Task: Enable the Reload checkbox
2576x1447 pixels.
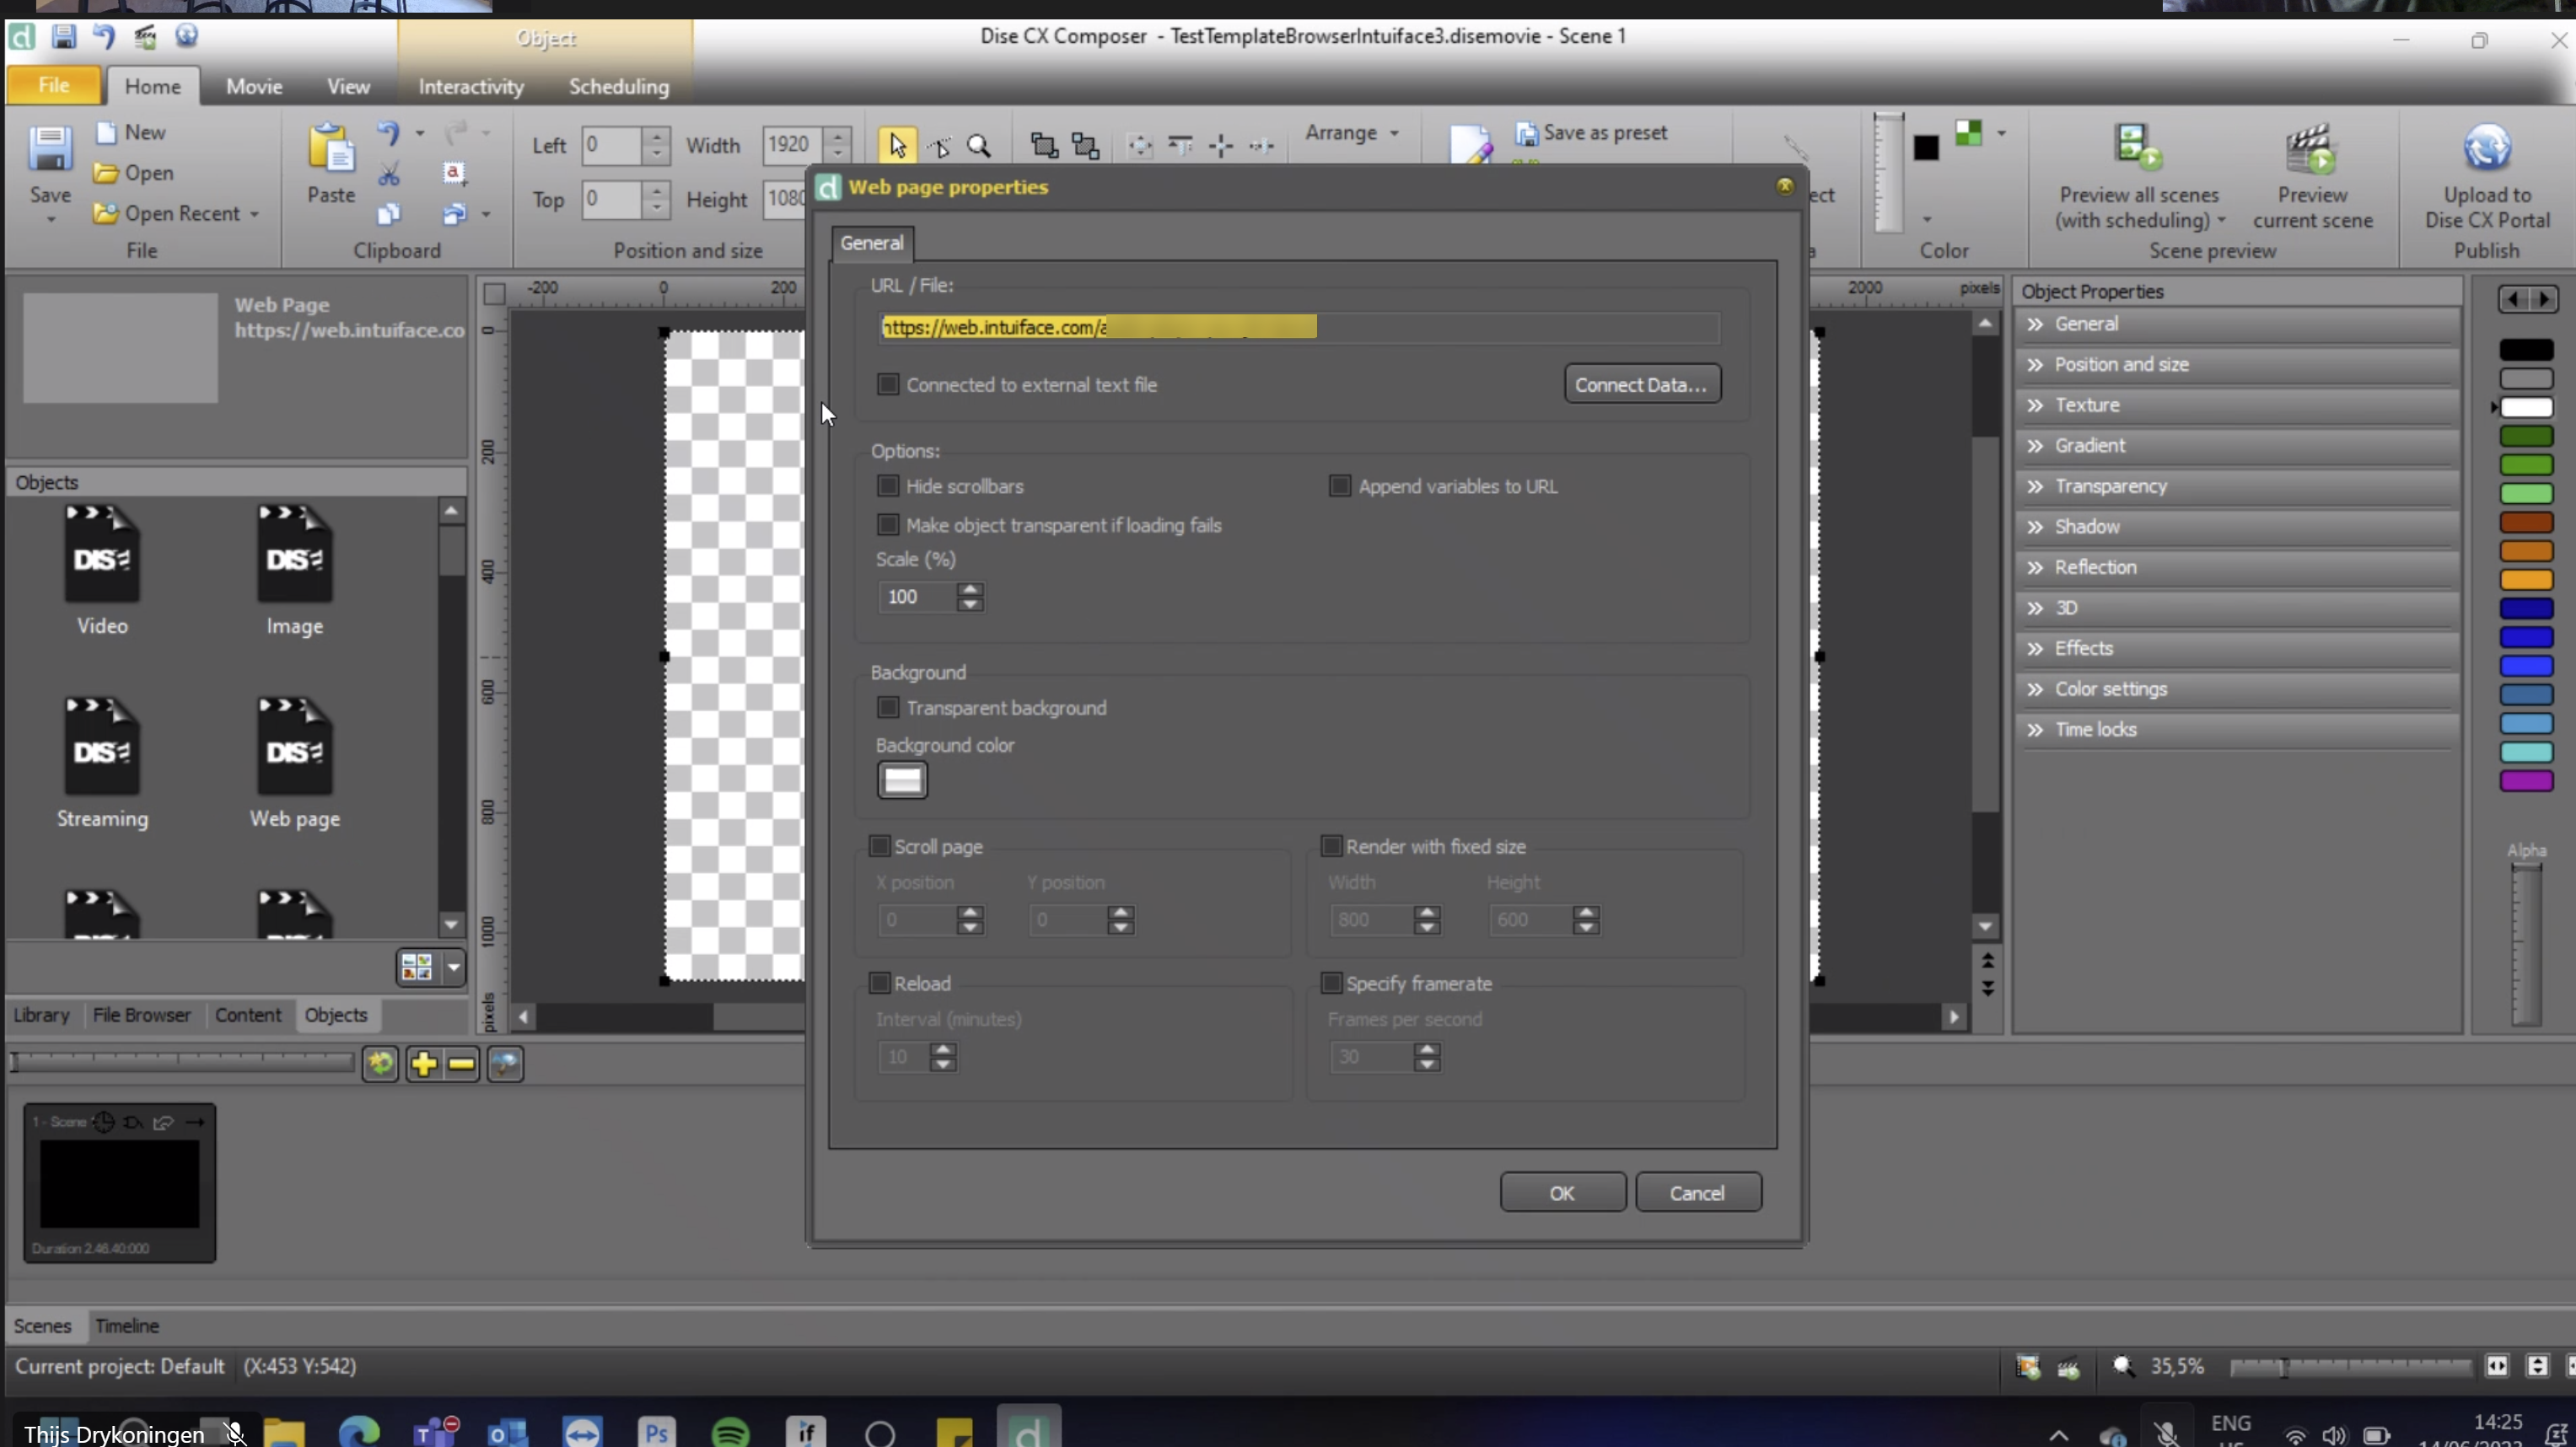Action: [x=879, y=983]
